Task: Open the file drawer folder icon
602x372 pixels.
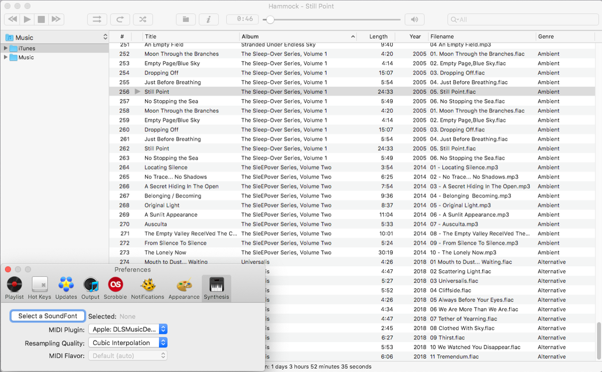Action: (x=186, y=20)
